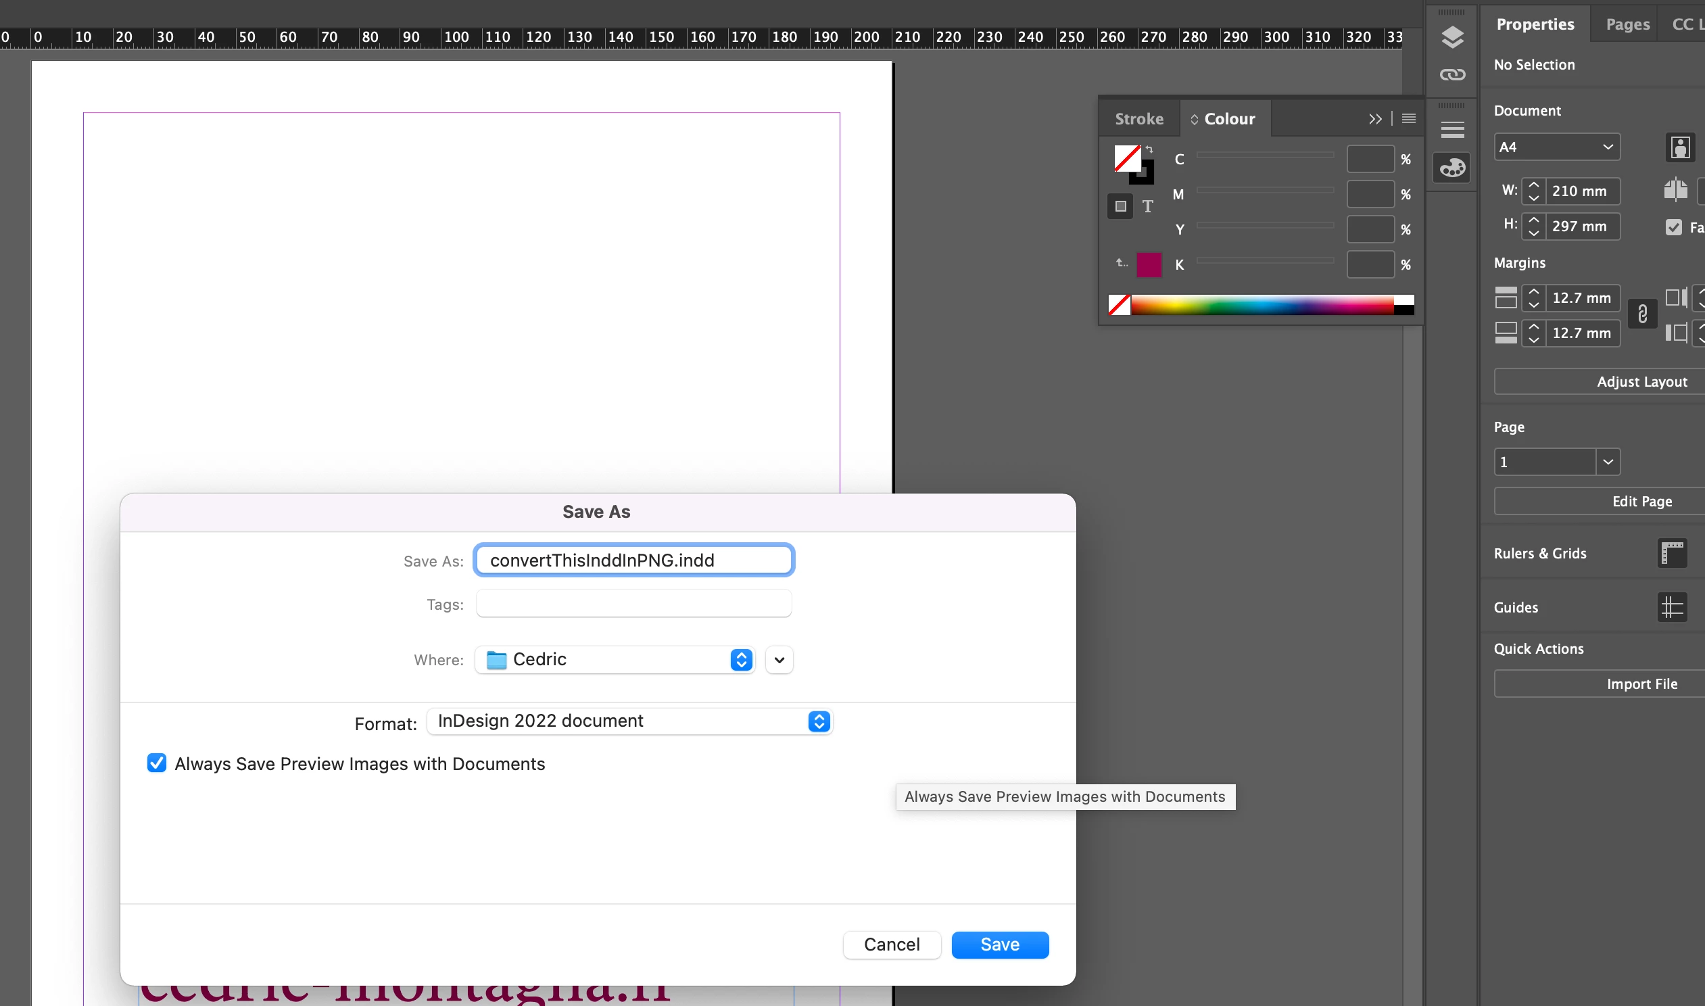Open the Format dropdown for InDesign 2022 document
This screenshot has width=1705, height=1006.
pos(629,721)
